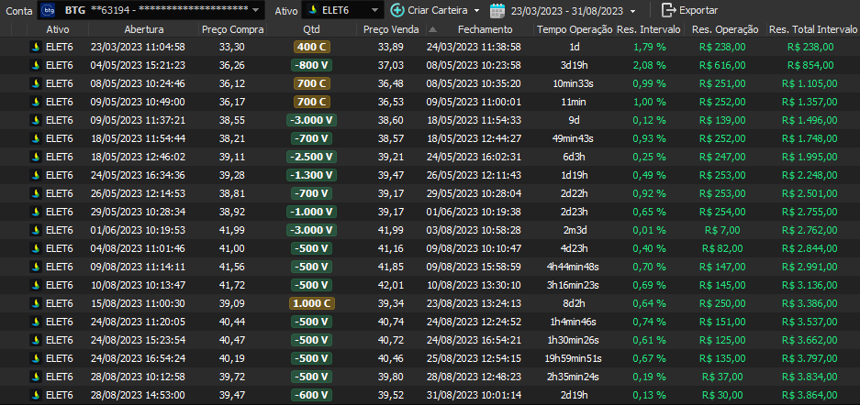Click the BTG broker logo icon
This screenshot has height=405, width=860.
(49, 10)
